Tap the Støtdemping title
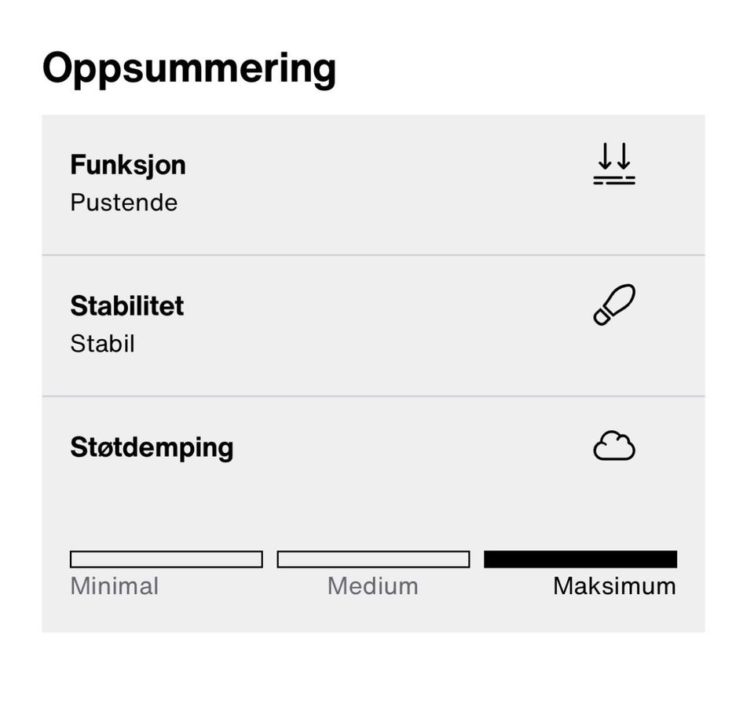The width and height of the screenshot is (754, 708). click(x=152, y=447)
